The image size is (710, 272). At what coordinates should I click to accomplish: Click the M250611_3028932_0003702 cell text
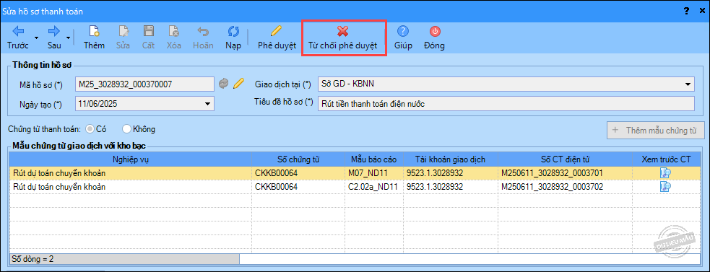(553, 186)
